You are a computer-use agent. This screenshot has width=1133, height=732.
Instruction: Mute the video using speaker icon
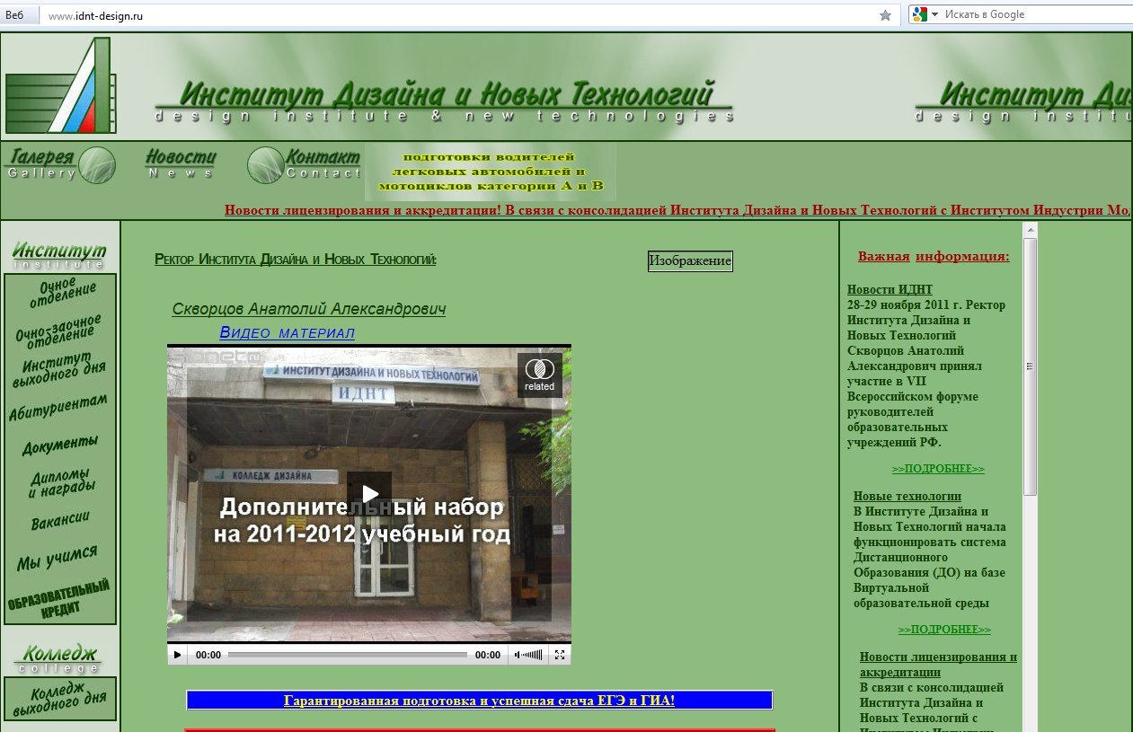click(528, 655)
